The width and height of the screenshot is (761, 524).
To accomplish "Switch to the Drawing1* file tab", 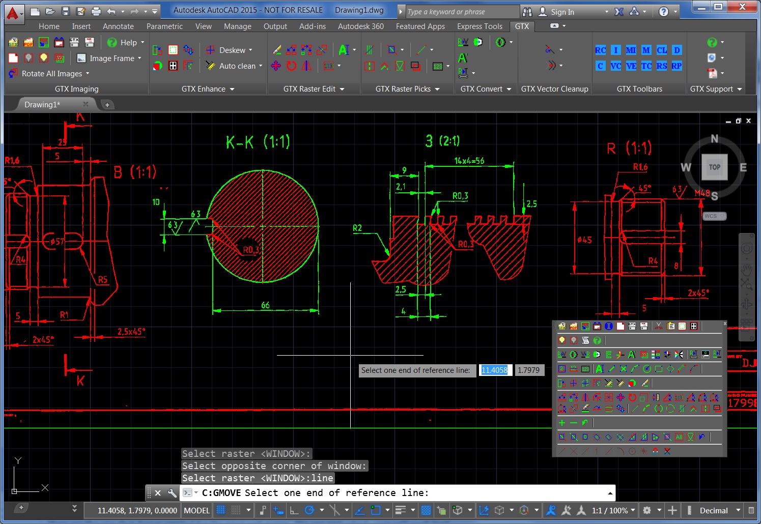I will click(x=42, y=104).
